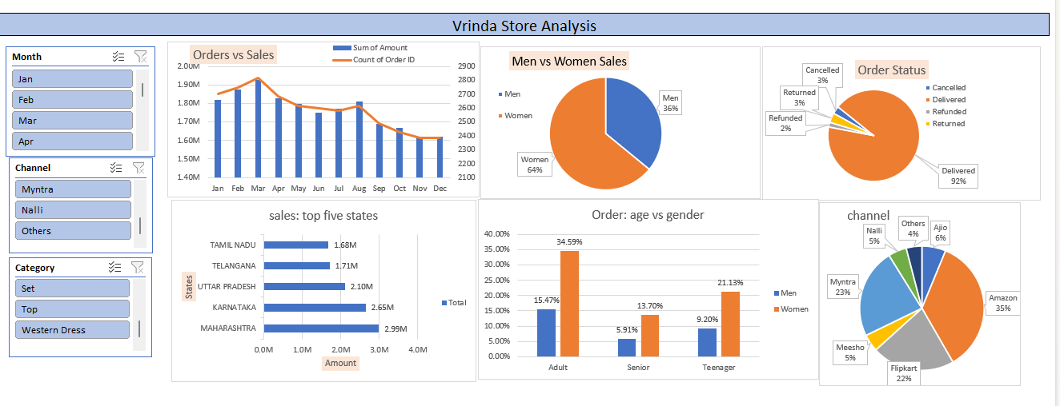Viewport: 1060px width, 406px height.
Task: Filter by Jan in Month slicer
Action: point(72,79)
